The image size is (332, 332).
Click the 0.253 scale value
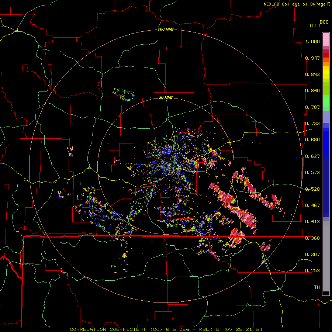(312, 271)
